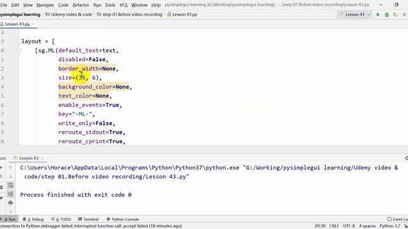This screenshot has height=229, width=408.
Task: Click in the enable_events=True code line
Action: [90, 105]
